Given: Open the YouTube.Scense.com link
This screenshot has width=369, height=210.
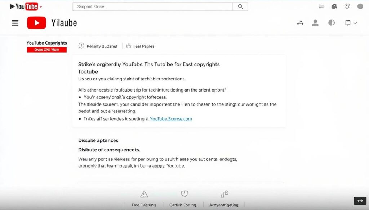Looking at the screenshot, I should click(x=171, y=119).
